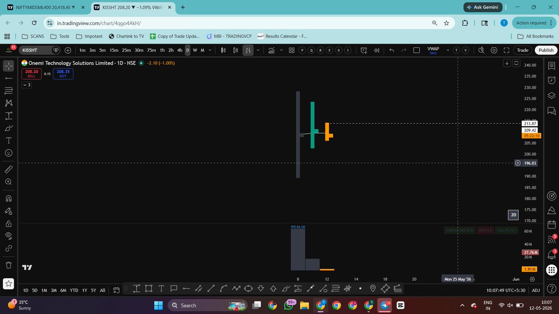Viewport: 559px width, 314px height.
Task: Open the VWAP saved layout name
Action: click(433, 50)
